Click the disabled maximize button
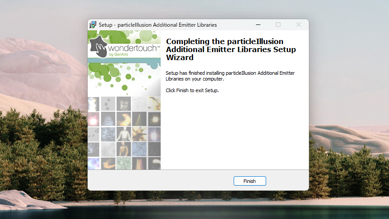The height and width of the screenshot is (219, 389). (x=278, y=24)
